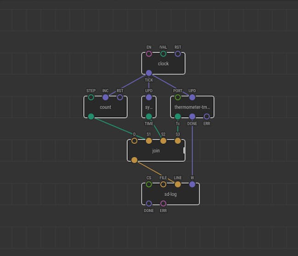The image size is (298, 256).
Task: Click the resize handle on join node
Action: (184, 150)
